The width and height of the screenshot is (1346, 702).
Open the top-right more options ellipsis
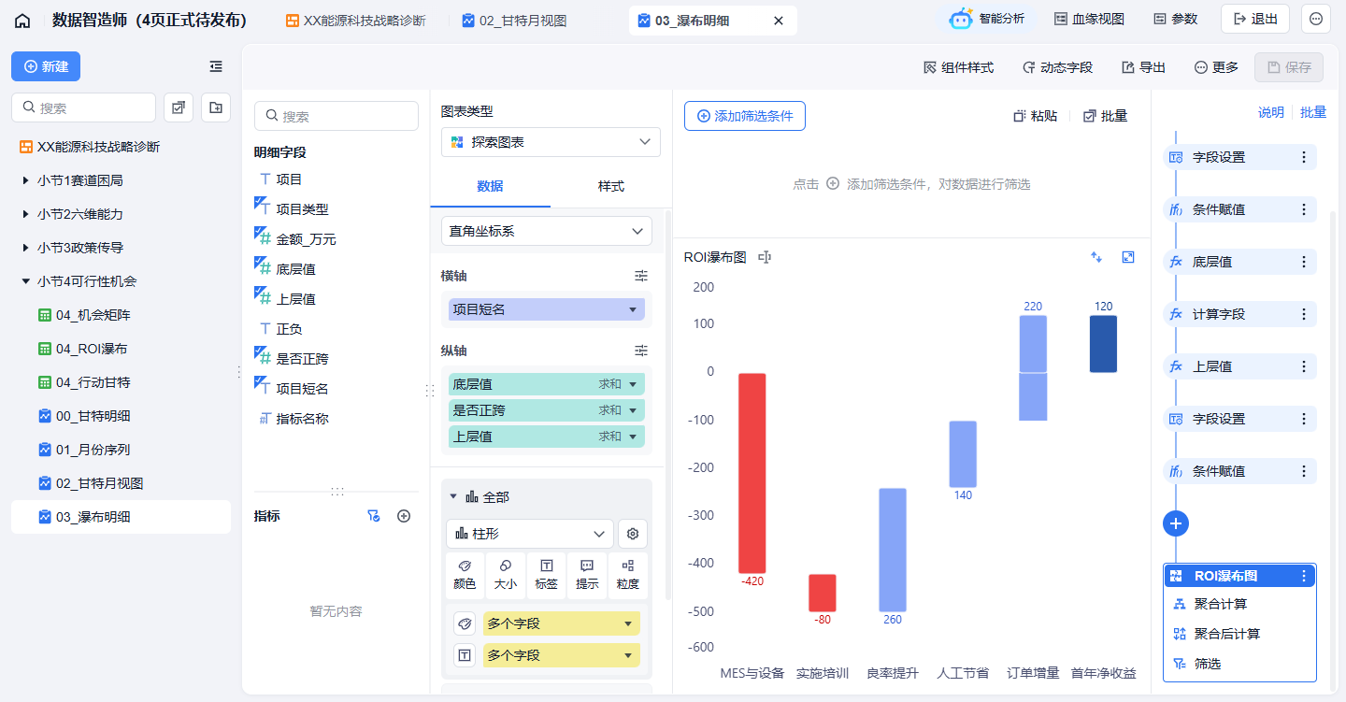coord(1316,19)
